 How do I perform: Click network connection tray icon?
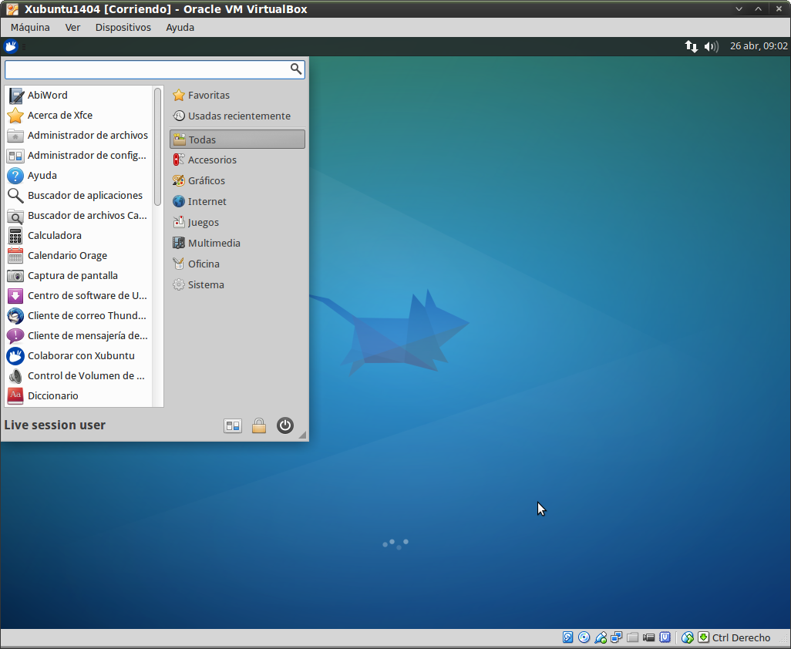[692, 46]
